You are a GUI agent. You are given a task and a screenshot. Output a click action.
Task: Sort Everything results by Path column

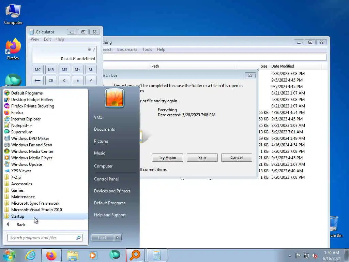155,66
